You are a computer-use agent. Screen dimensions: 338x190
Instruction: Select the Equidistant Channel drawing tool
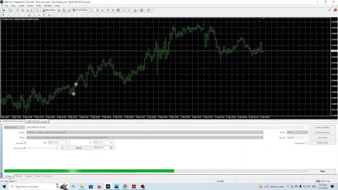coord(29,15)
